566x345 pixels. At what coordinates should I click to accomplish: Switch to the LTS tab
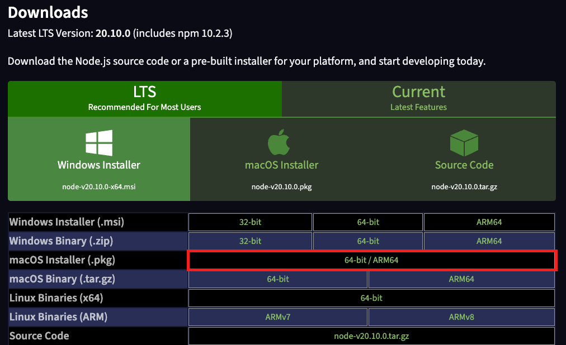(145, 99)
